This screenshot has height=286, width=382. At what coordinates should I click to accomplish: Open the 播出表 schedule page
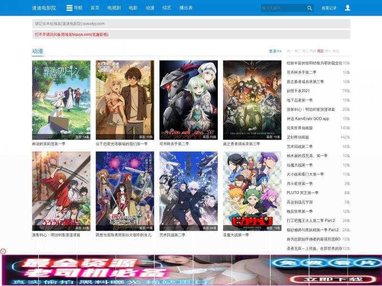click(186, 8)
